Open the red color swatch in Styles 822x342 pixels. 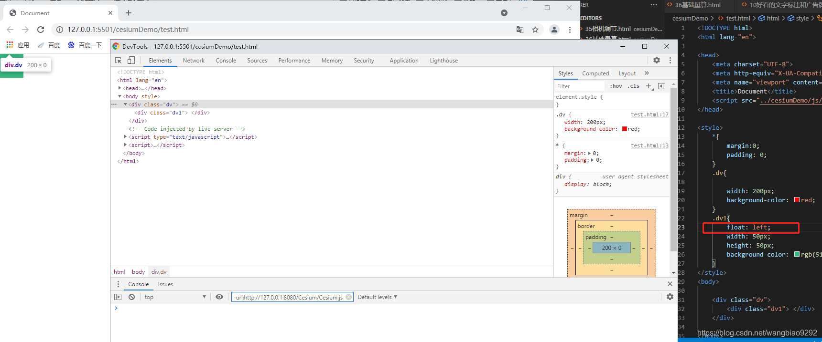coord(625,129)
